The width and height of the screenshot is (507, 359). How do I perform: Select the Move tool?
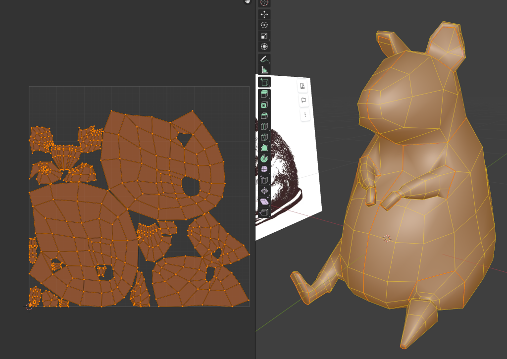coord(264,14)
